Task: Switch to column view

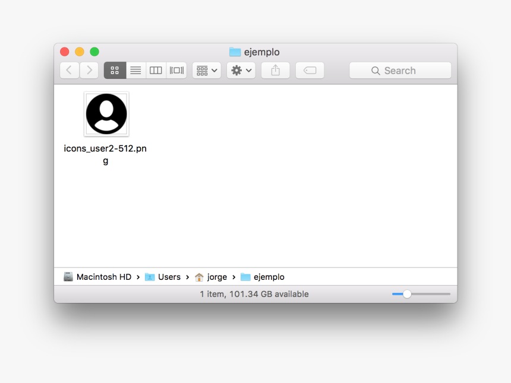Action: (x=155, y=70)
